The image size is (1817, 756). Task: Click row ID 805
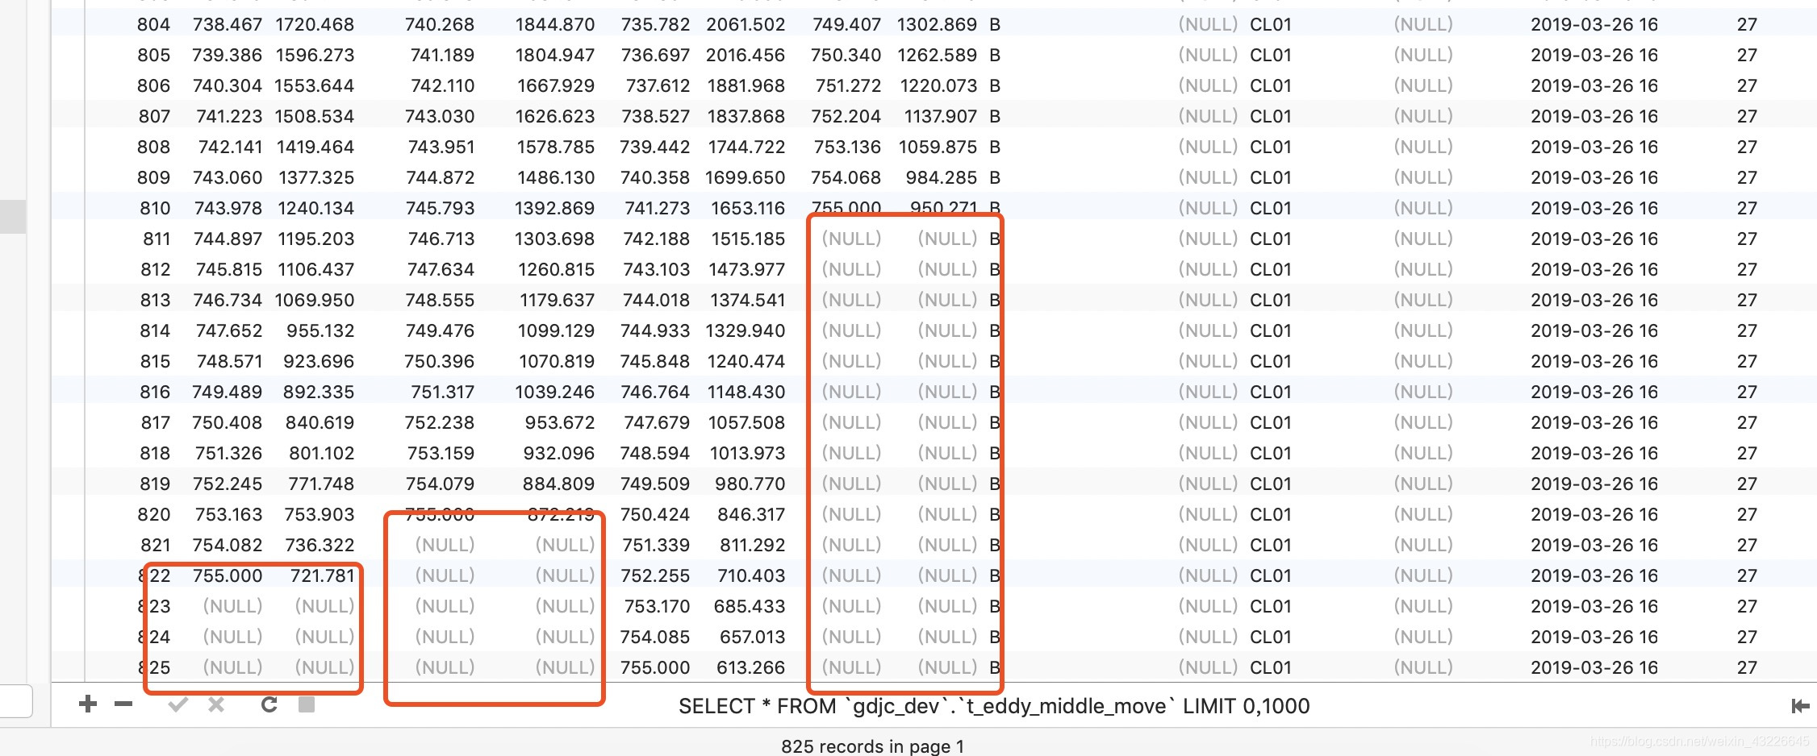pyautogui.click(x=153, y=55)
